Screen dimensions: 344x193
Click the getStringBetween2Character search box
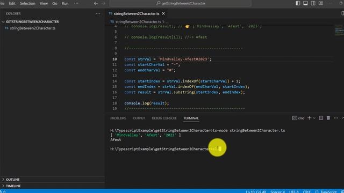181,3
